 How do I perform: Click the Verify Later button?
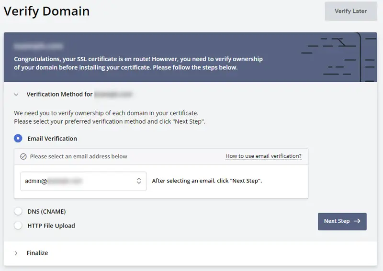[x=351, y=11]
